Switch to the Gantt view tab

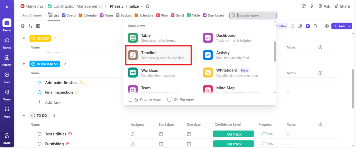tap(177, 15)
